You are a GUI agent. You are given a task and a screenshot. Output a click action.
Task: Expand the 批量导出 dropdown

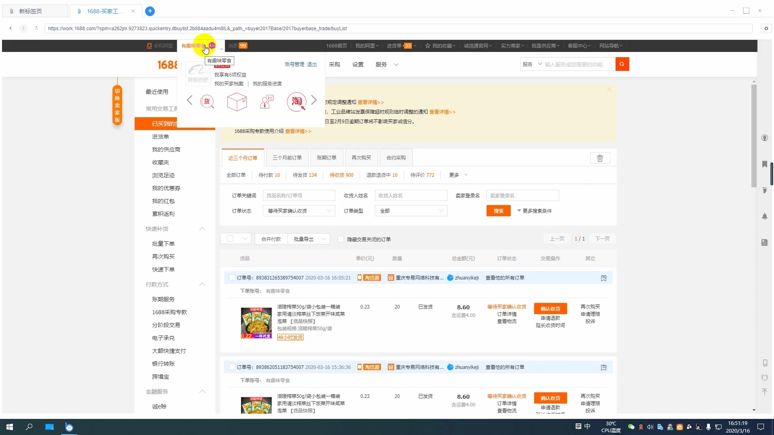pos(309,239)
